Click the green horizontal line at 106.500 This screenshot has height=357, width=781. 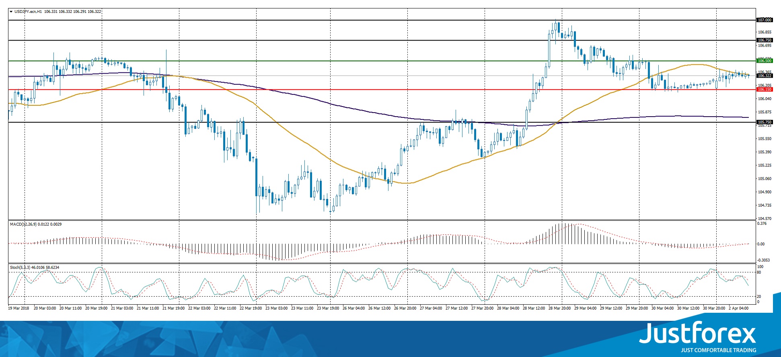pyautogui.click(x=382, y=61)
